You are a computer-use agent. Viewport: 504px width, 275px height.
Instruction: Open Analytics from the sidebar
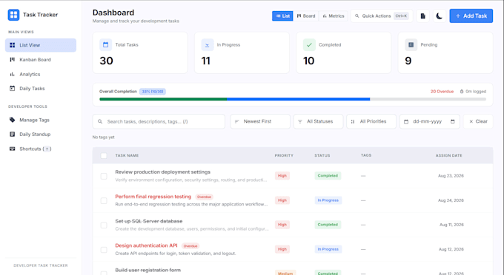[x=41, y=74]
